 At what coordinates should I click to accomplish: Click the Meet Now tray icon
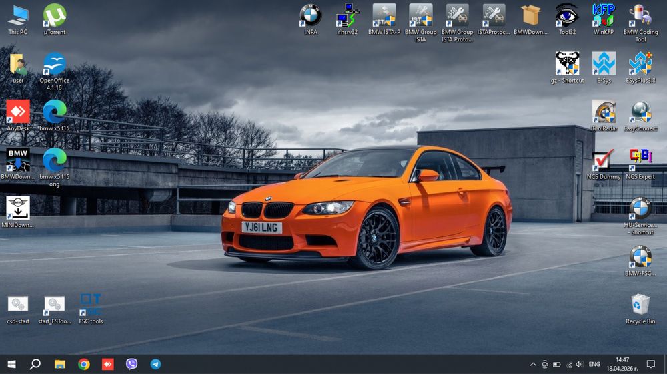[544, 364]
